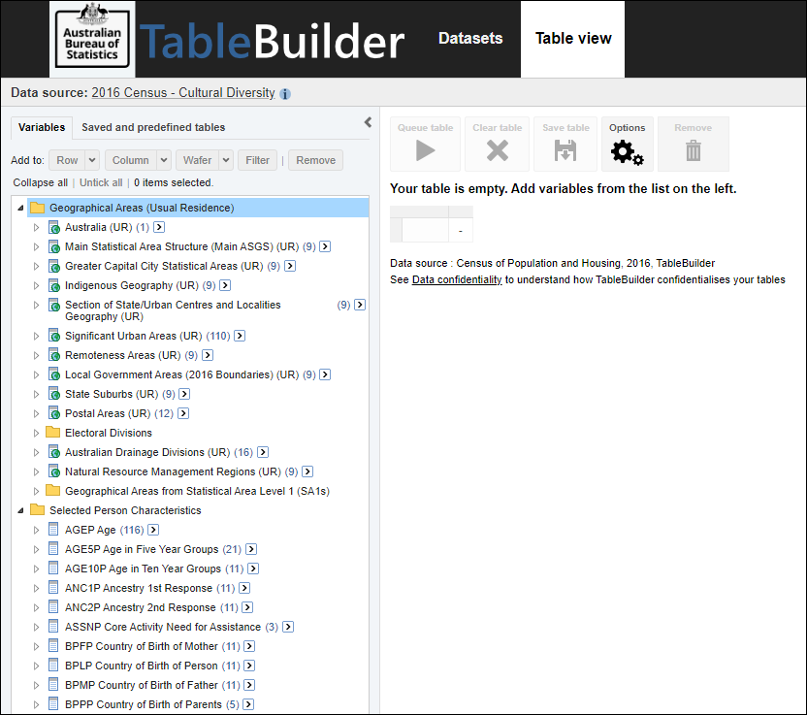This screenshot has width=807, height=715.
Task: Click the info icon beside Cultural Diversity
Action: point(285,94)
